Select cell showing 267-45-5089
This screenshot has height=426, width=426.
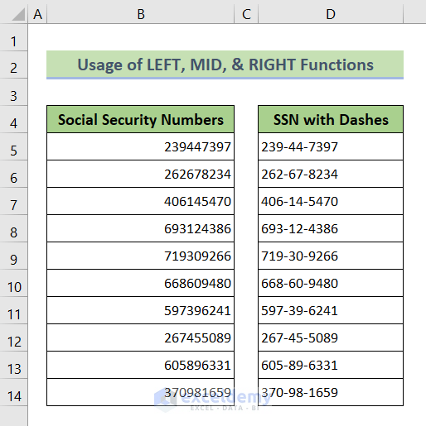331,337
